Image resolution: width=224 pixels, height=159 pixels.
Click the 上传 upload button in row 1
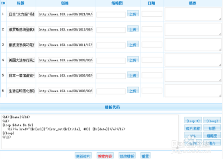coord(133,14)
